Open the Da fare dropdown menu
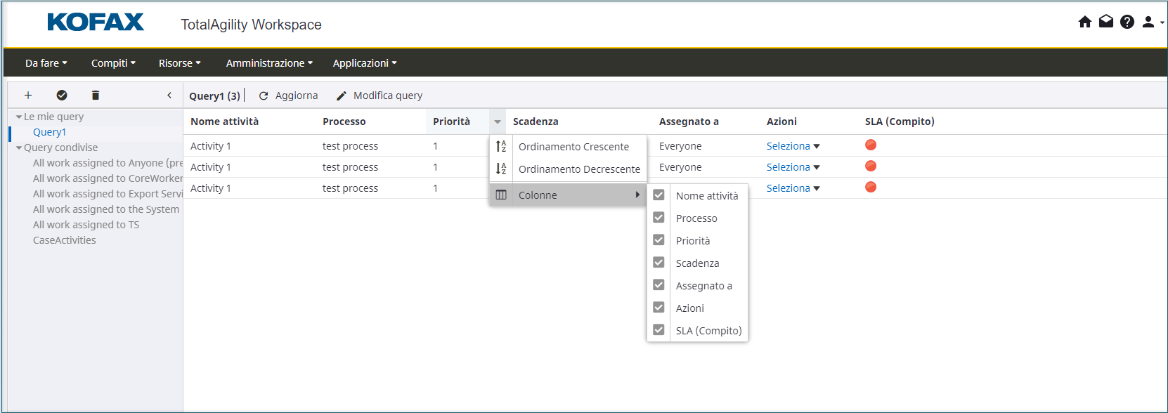This screenshot has width=1168, height=413. pyautogui.click(x=46, y=63)
